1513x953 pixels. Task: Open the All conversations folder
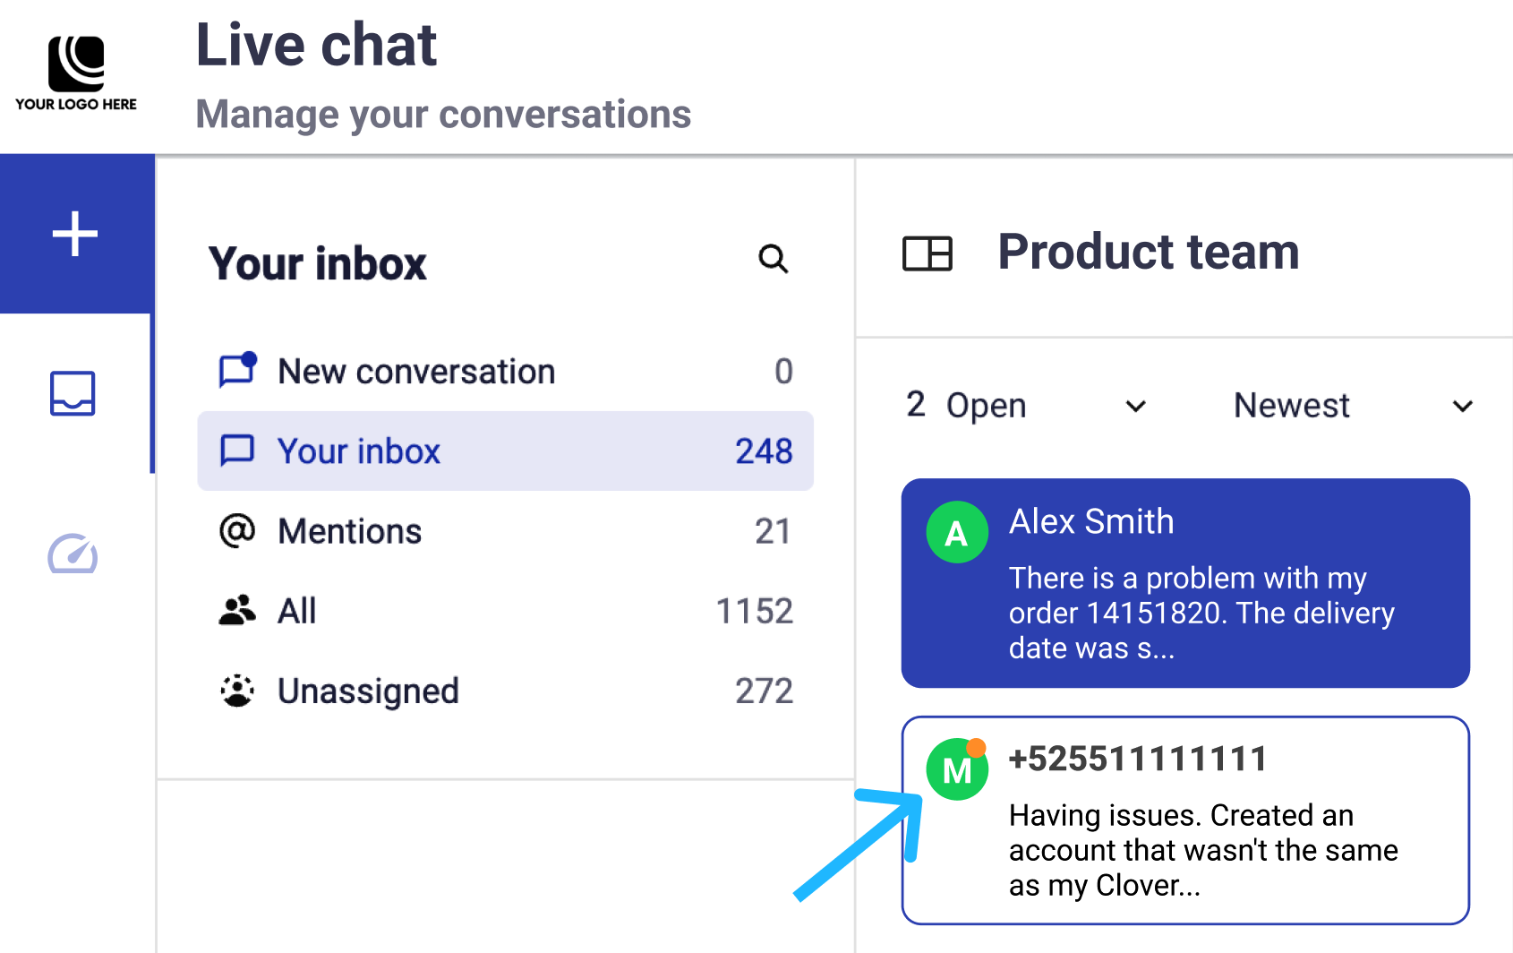[506, 611]
